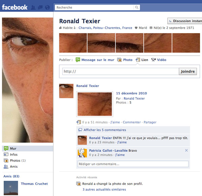Click post author avatar thumbnail

pyautogui.click(x=66, y=91)
